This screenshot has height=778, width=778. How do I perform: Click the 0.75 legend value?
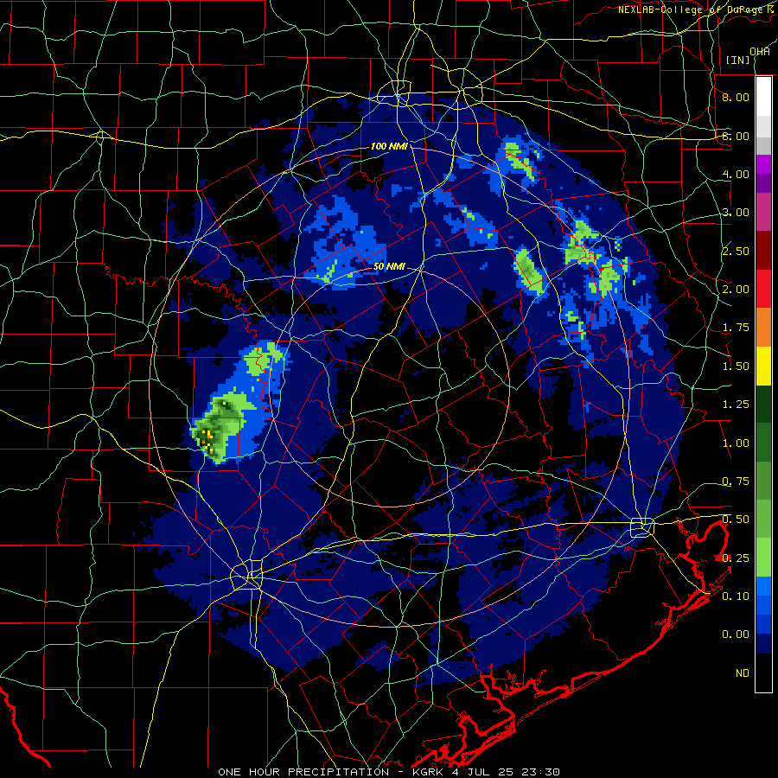click(x=736, y=481)
